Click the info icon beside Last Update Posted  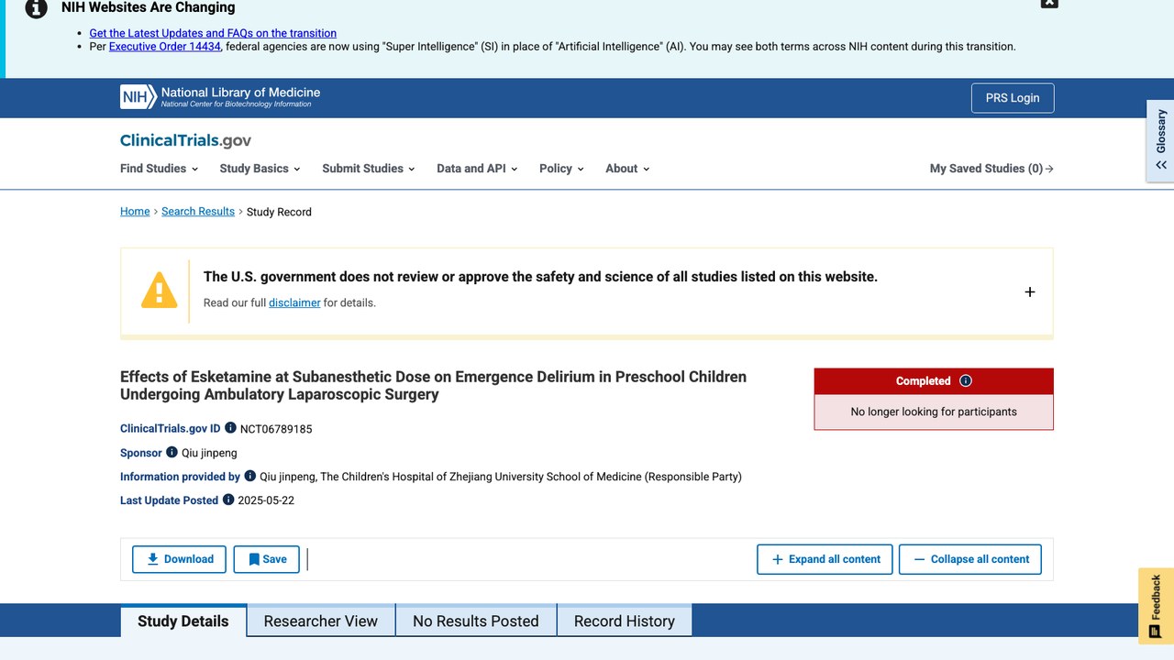pyautogui.click(x=228, y=500)
